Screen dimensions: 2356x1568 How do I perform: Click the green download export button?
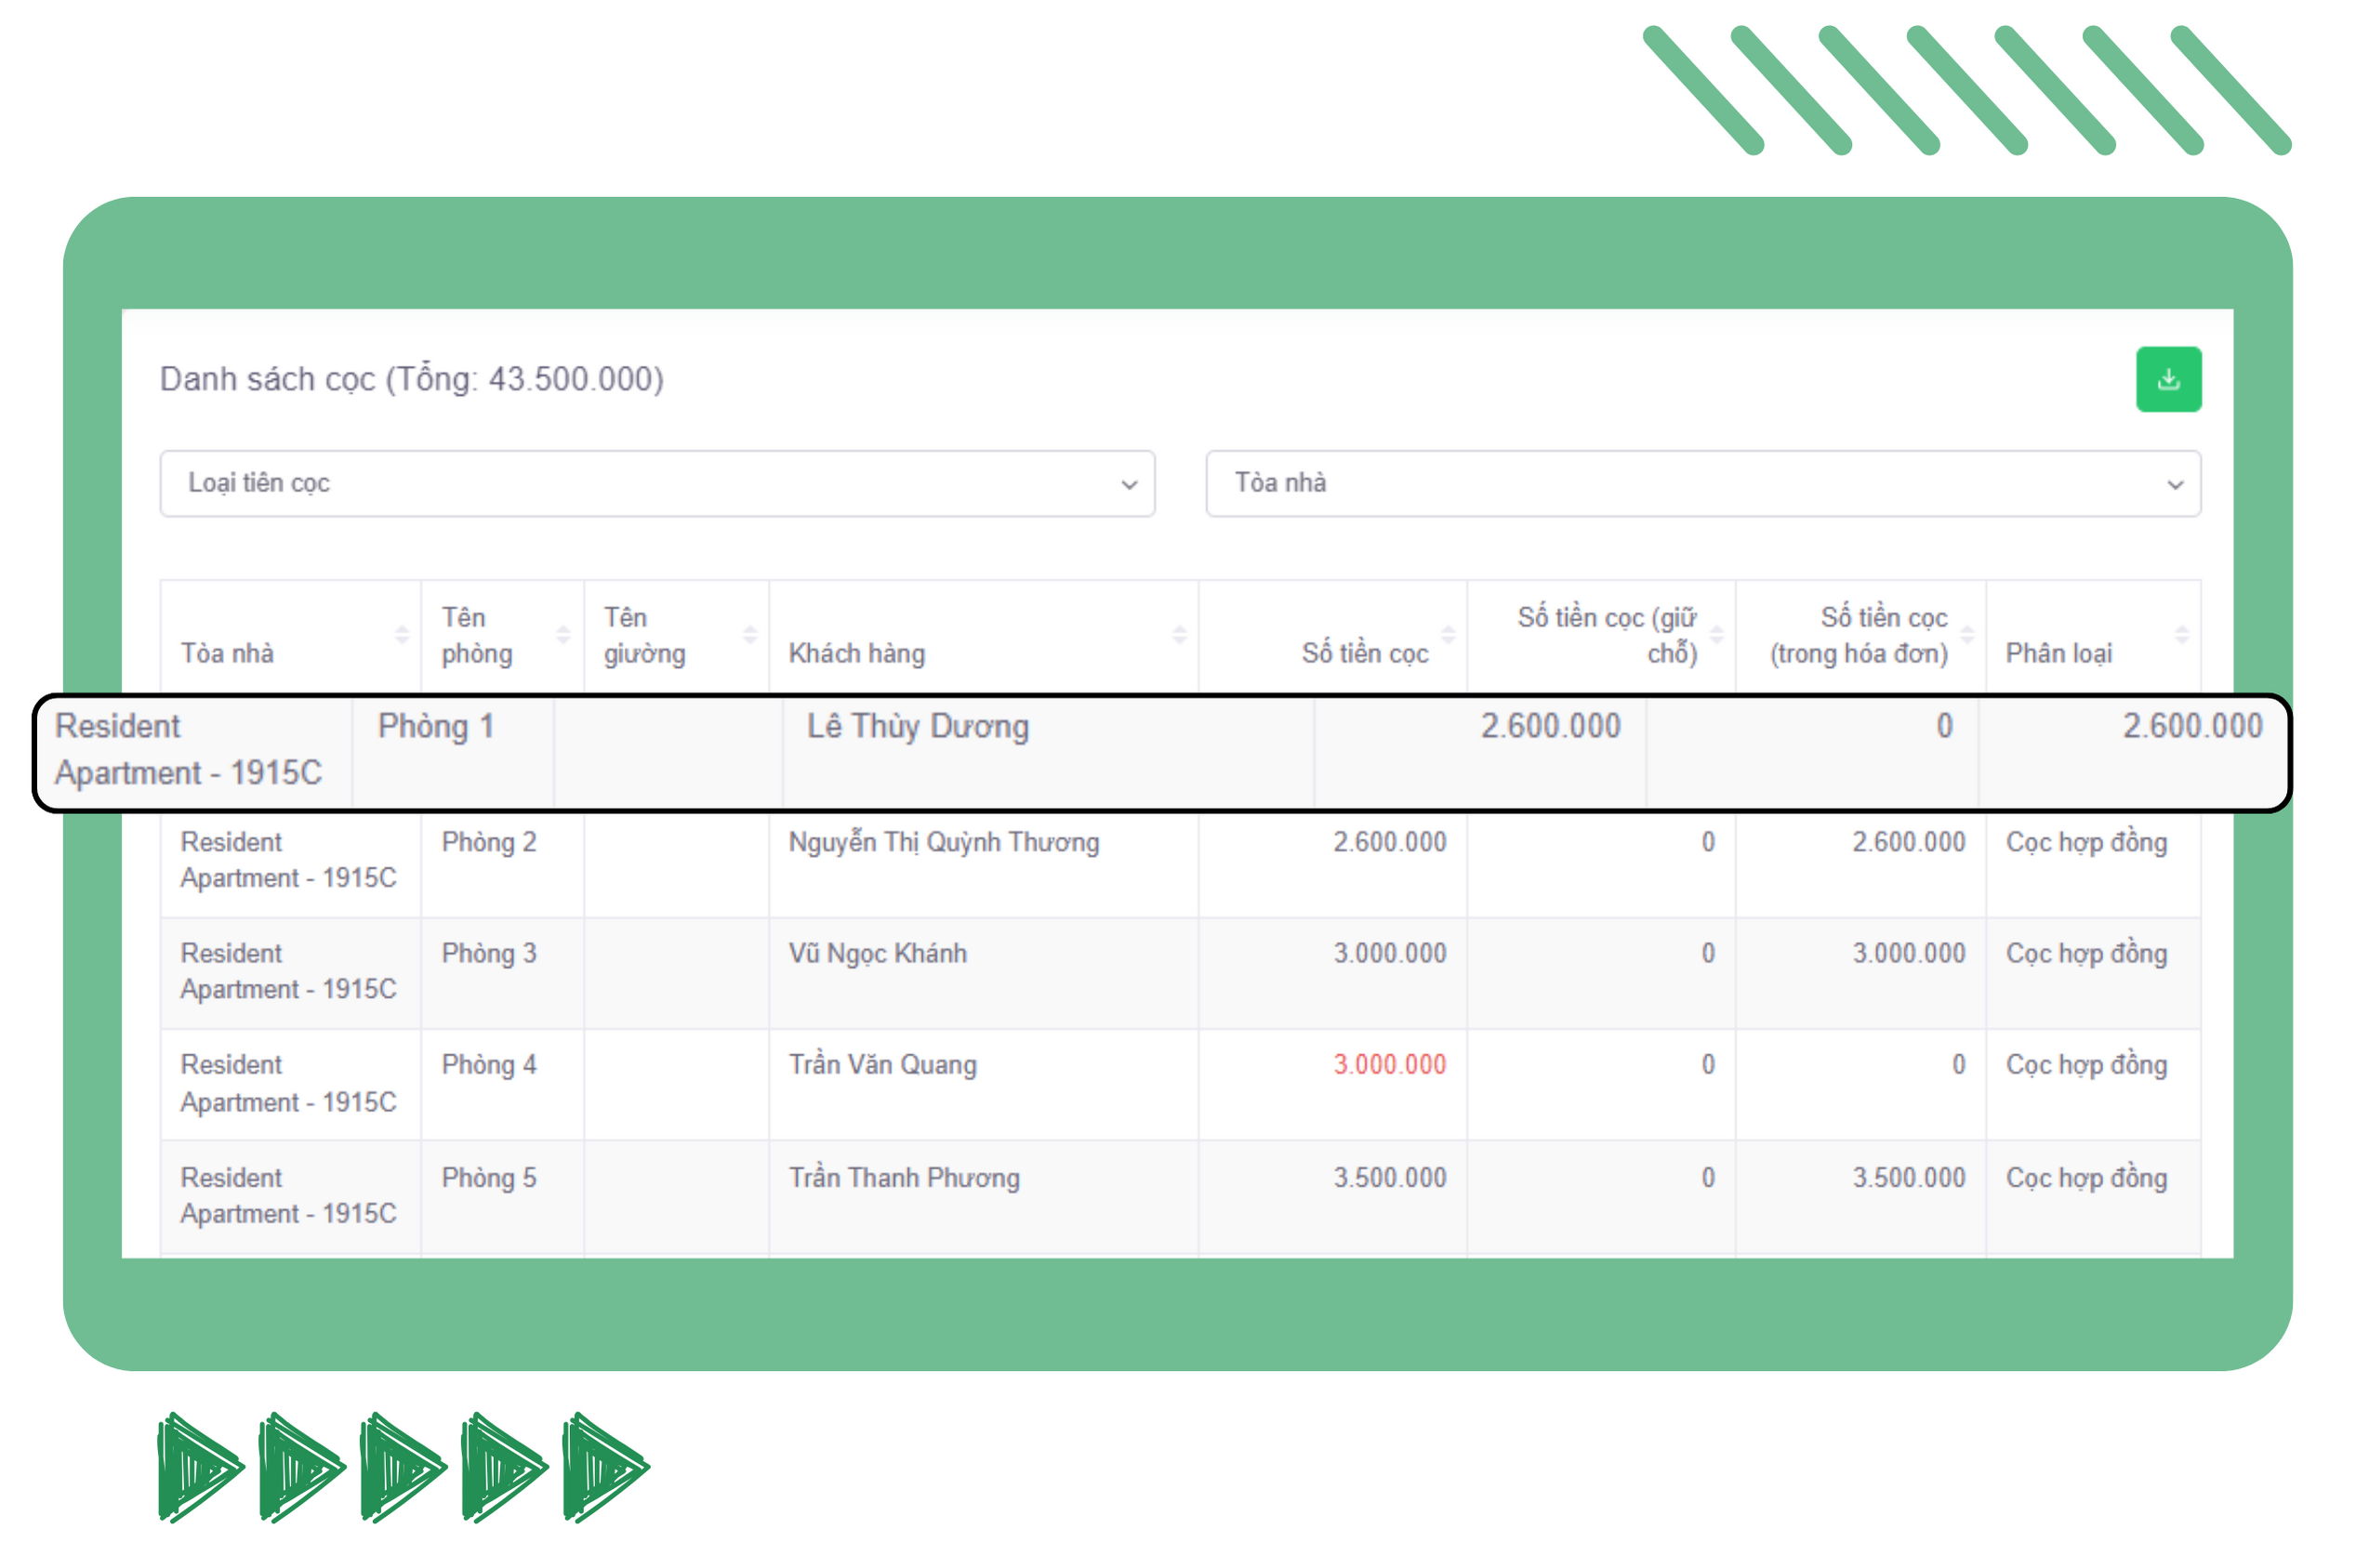tap(2167, 379)
